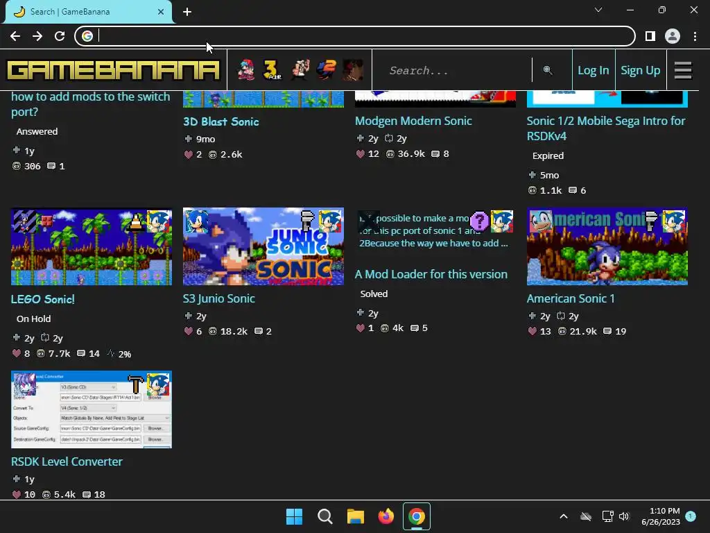Image resolution: width=710 pixels, height=533 pixels.
Task: Click the question mark icon on Mod Loader card
Action: click(479, 221)
